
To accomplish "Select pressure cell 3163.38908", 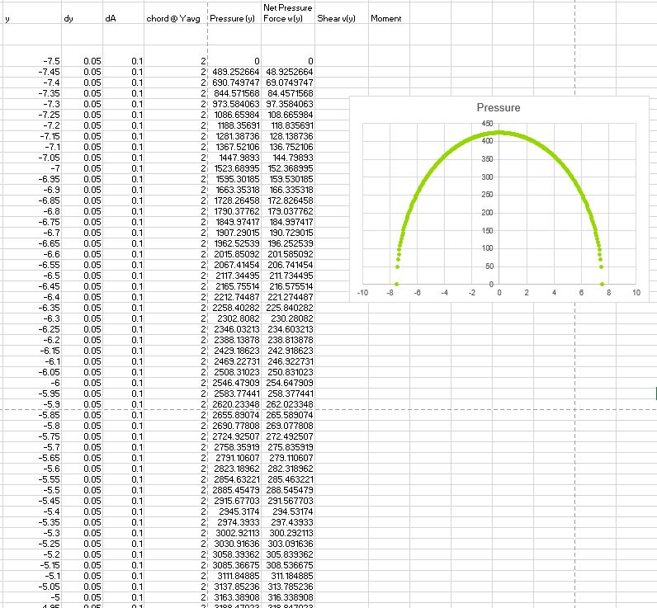I will tap(234, 597).
